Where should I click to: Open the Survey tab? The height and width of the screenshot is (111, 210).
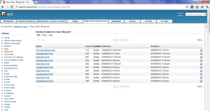[132, 21]
